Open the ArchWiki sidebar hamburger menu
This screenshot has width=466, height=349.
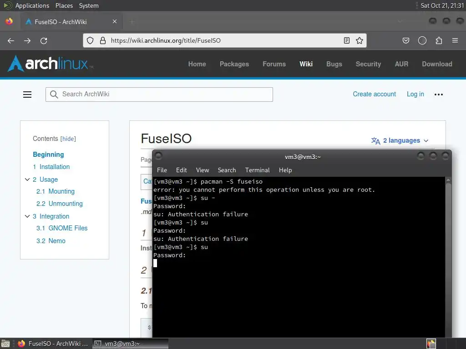pyautogui.click(x=27, y=95)
